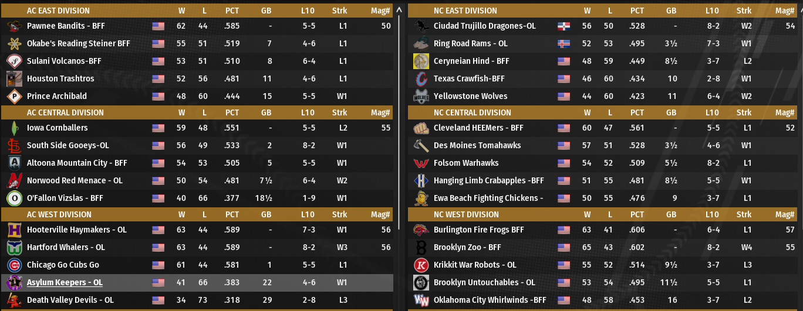The image size is (803, 311).
Task: Open the Asylum Keepers - OL team page
Action: [x=65, y=282]
